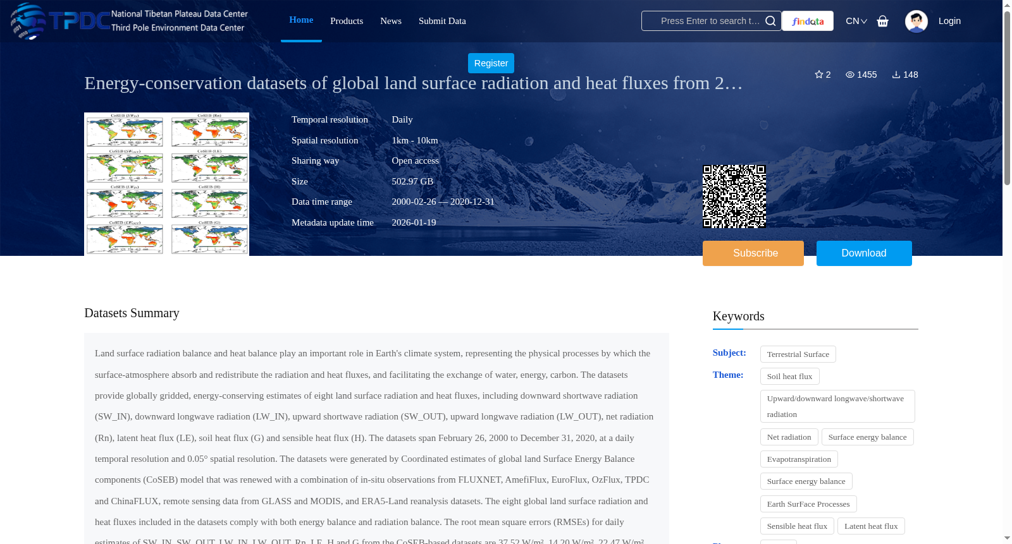This screenshot has width=1012, height=544.
Task: Open the dataset maps thumbnail
Action: click(166, 184)
